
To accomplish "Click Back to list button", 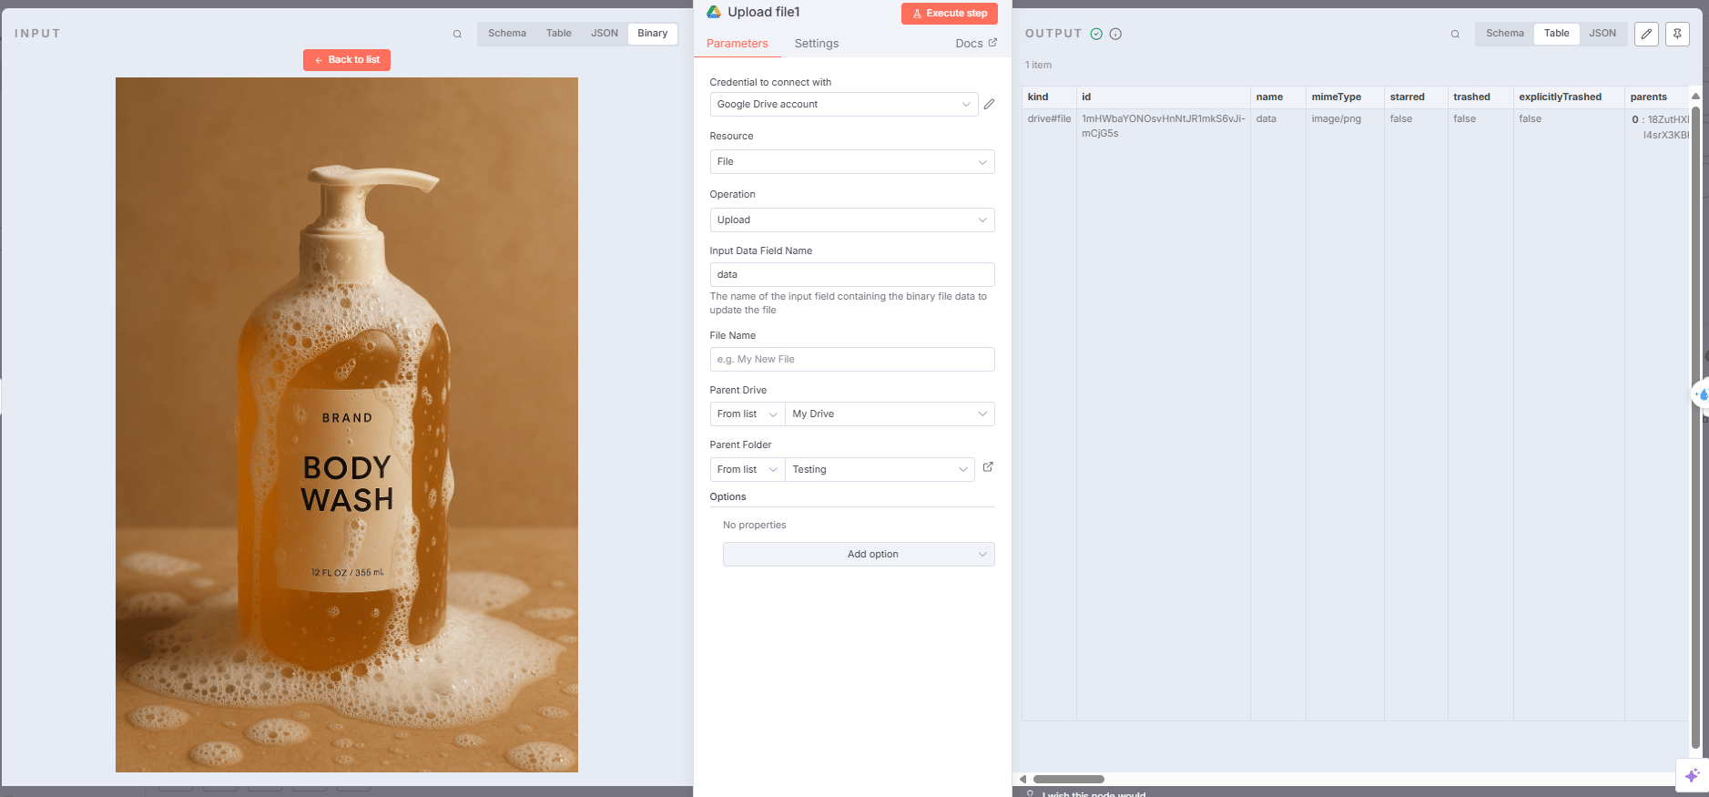I will click(347, 60).
